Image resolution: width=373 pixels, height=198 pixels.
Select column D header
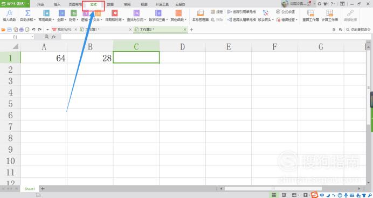(182, 46)
